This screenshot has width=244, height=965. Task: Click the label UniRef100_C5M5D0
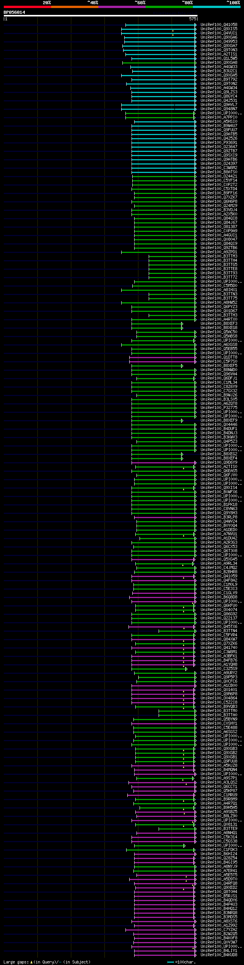click(219, 286)
